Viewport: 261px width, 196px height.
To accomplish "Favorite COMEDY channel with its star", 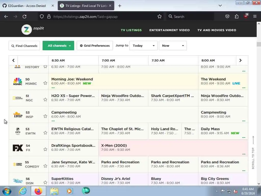I will (45, 166).
